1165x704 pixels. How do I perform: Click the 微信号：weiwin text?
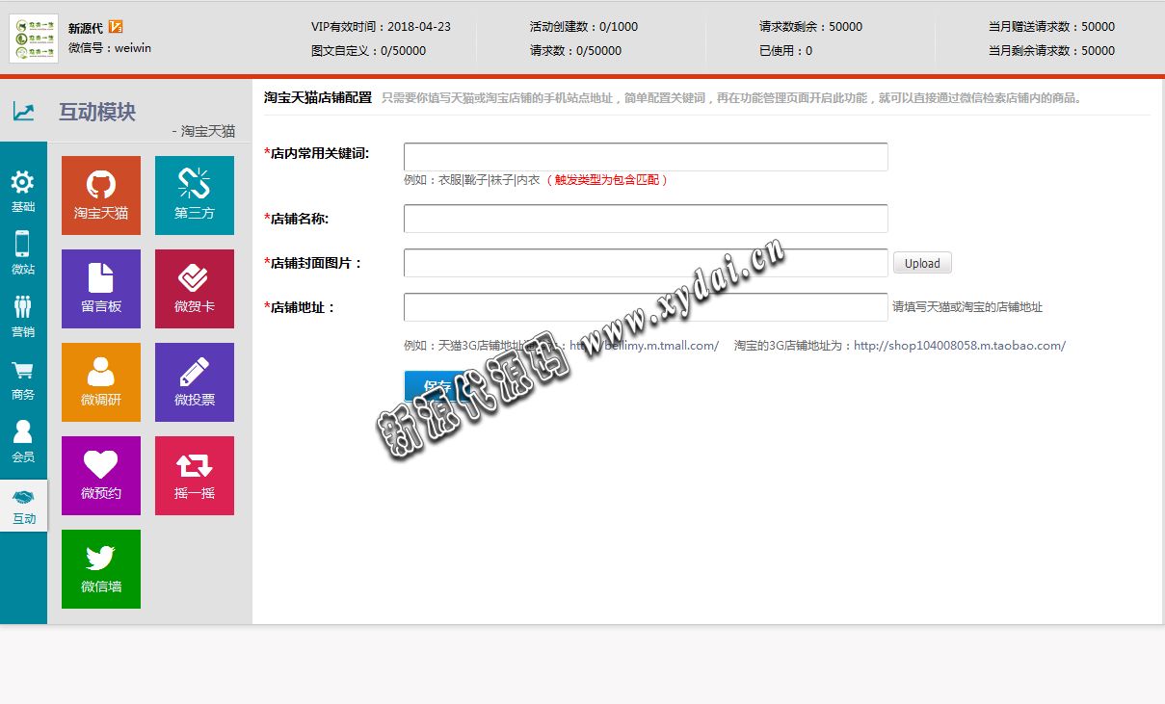[110, 48]
